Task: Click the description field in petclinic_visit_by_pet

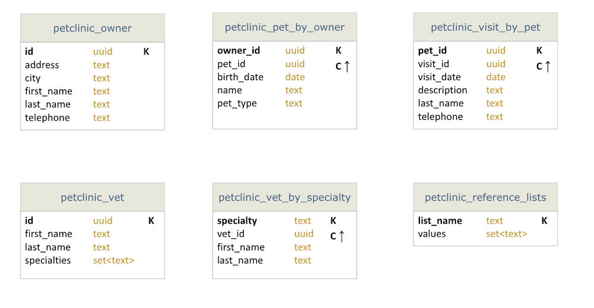Action: 443,90
